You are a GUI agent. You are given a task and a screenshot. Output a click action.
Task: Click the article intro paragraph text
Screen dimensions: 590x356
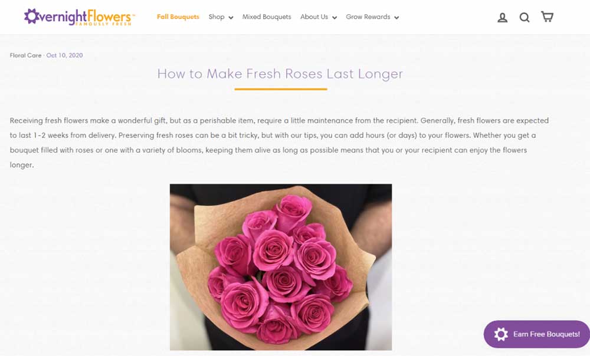pyautogui.click(x=279, y=143)
